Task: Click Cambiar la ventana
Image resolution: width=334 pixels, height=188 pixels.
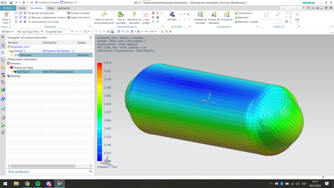Action: tap(47, 3)
